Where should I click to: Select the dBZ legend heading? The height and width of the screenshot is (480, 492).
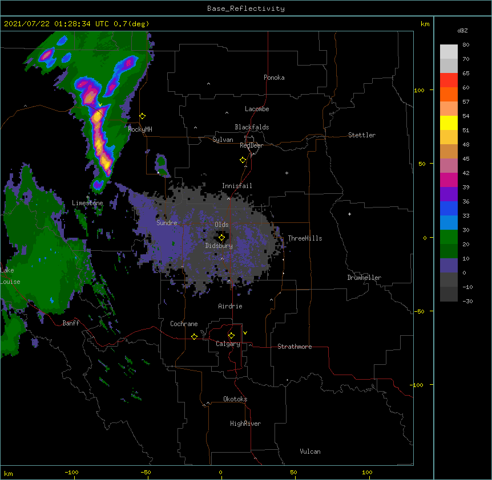point(462,30)
